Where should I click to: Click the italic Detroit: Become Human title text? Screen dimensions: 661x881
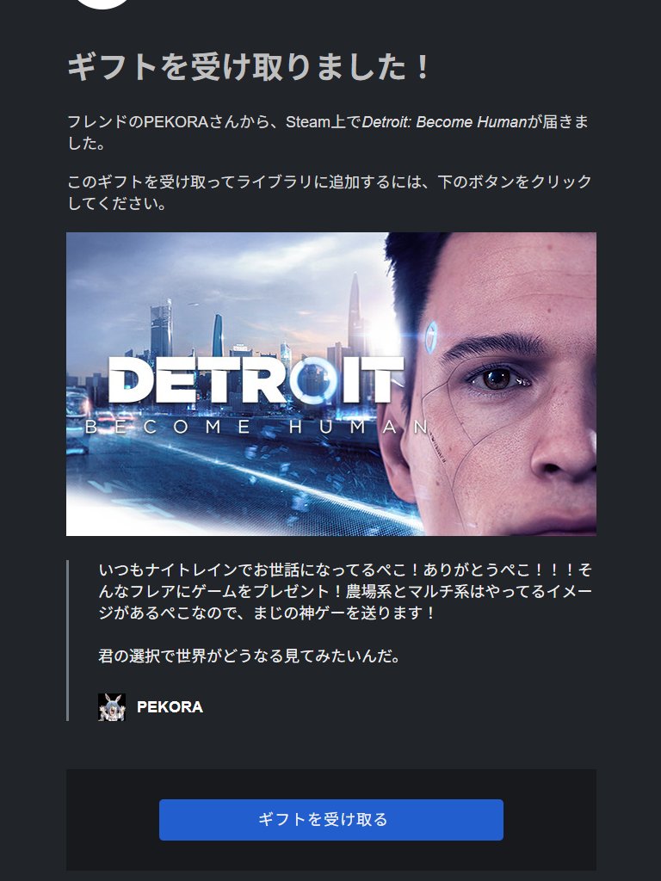tap(444, 122)
